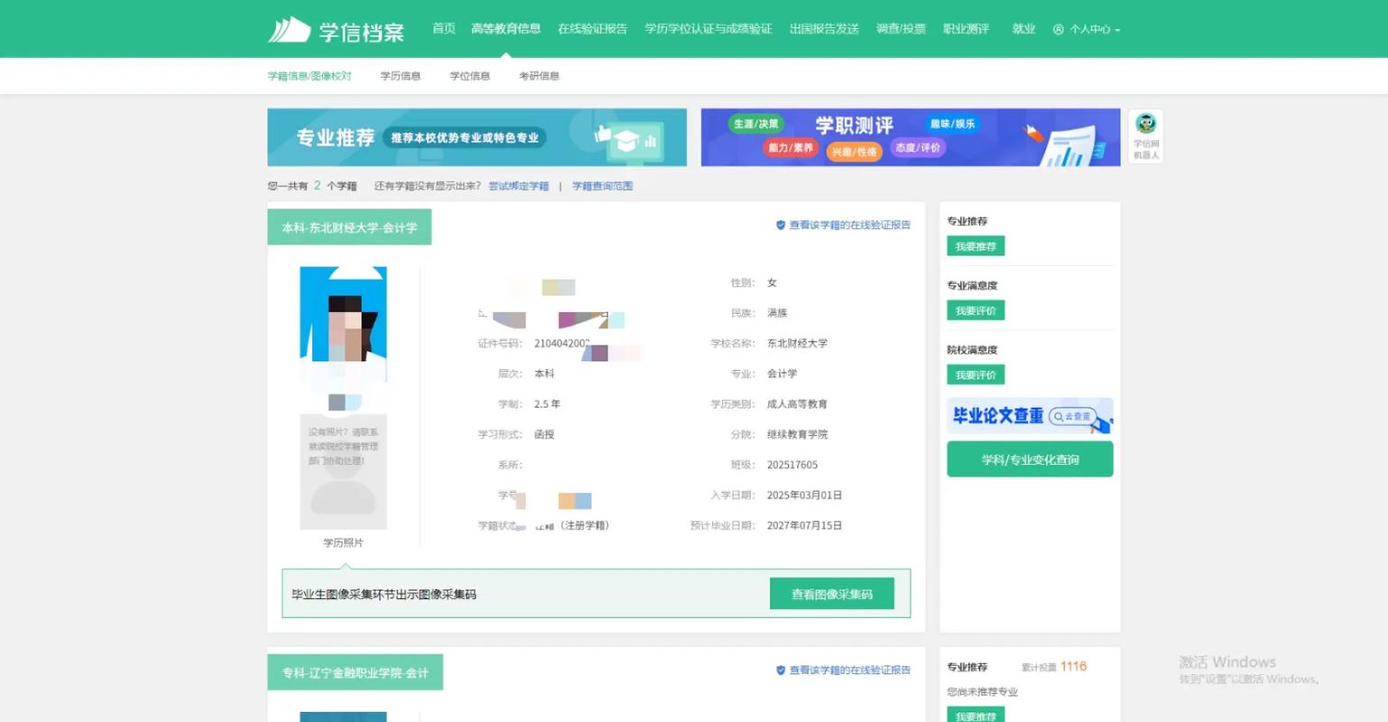This screenshot has height=722, width=1388.
Task: Open the 毕业论文查重 banner
Action: (x=1030, y=416)
